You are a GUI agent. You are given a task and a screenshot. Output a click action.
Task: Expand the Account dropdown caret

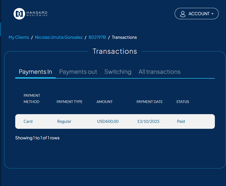tap(212, 14)
